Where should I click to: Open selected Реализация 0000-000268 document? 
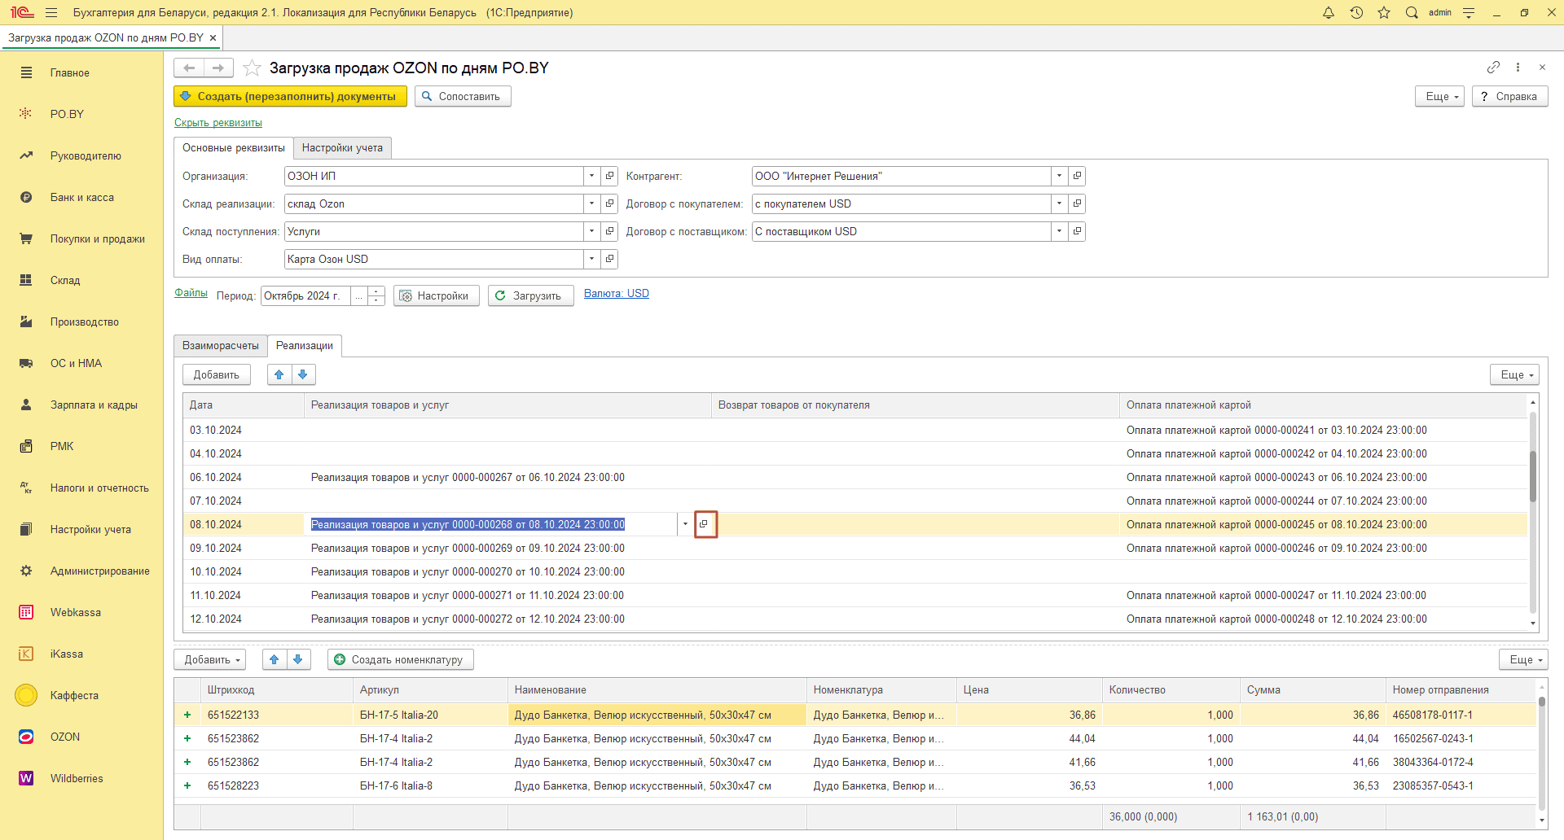point(705,524)
